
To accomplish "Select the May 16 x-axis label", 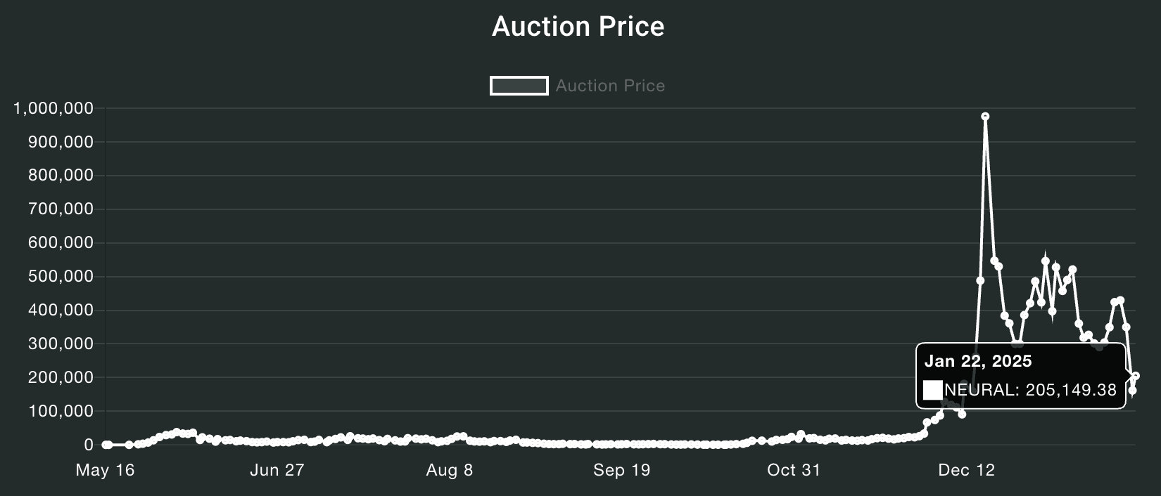I will [105, 470].
